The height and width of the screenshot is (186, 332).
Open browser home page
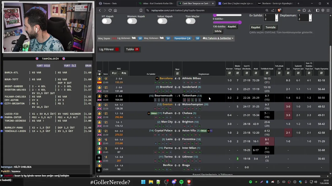coord(115,10)
